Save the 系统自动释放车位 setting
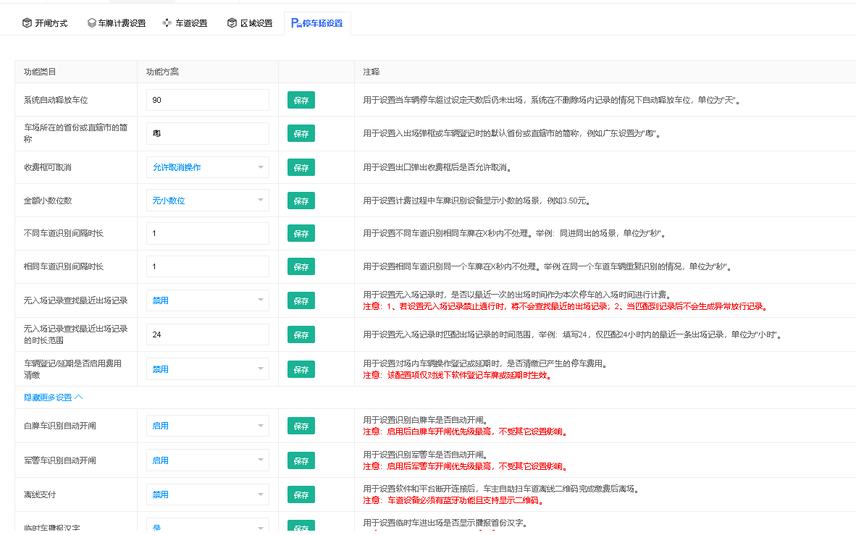Viewport: 856px width, 535px height. (301, 101)
